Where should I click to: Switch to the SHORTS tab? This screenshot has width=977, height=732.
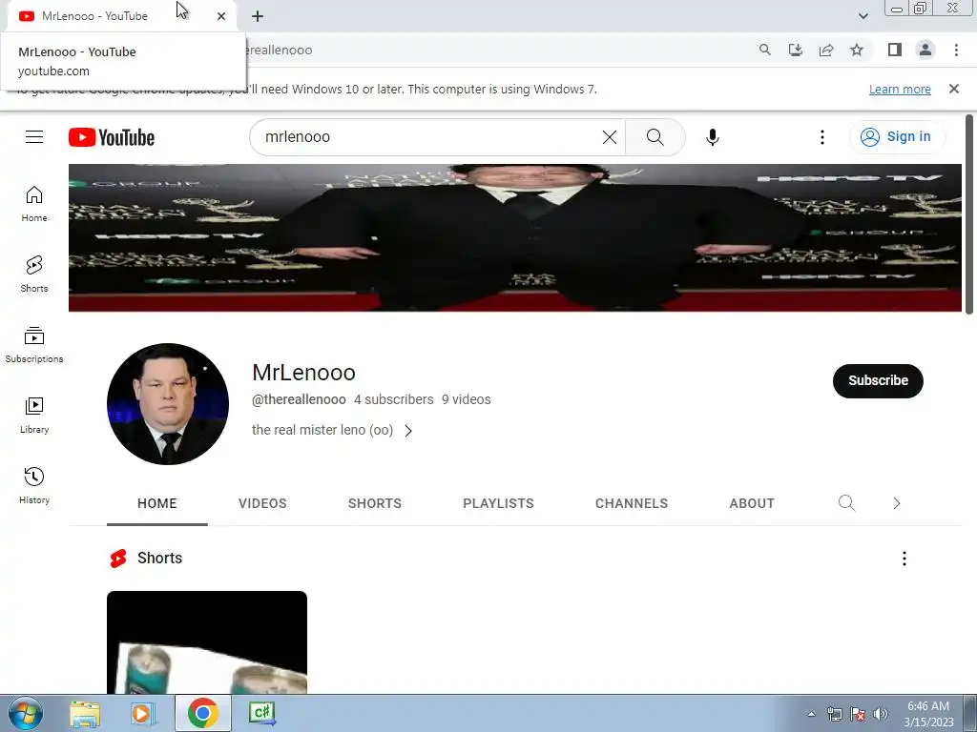point(374,503)
